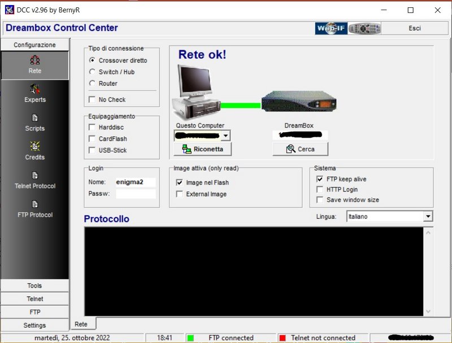Click the Protocollo scrollbar up arrow

(428, 232)
